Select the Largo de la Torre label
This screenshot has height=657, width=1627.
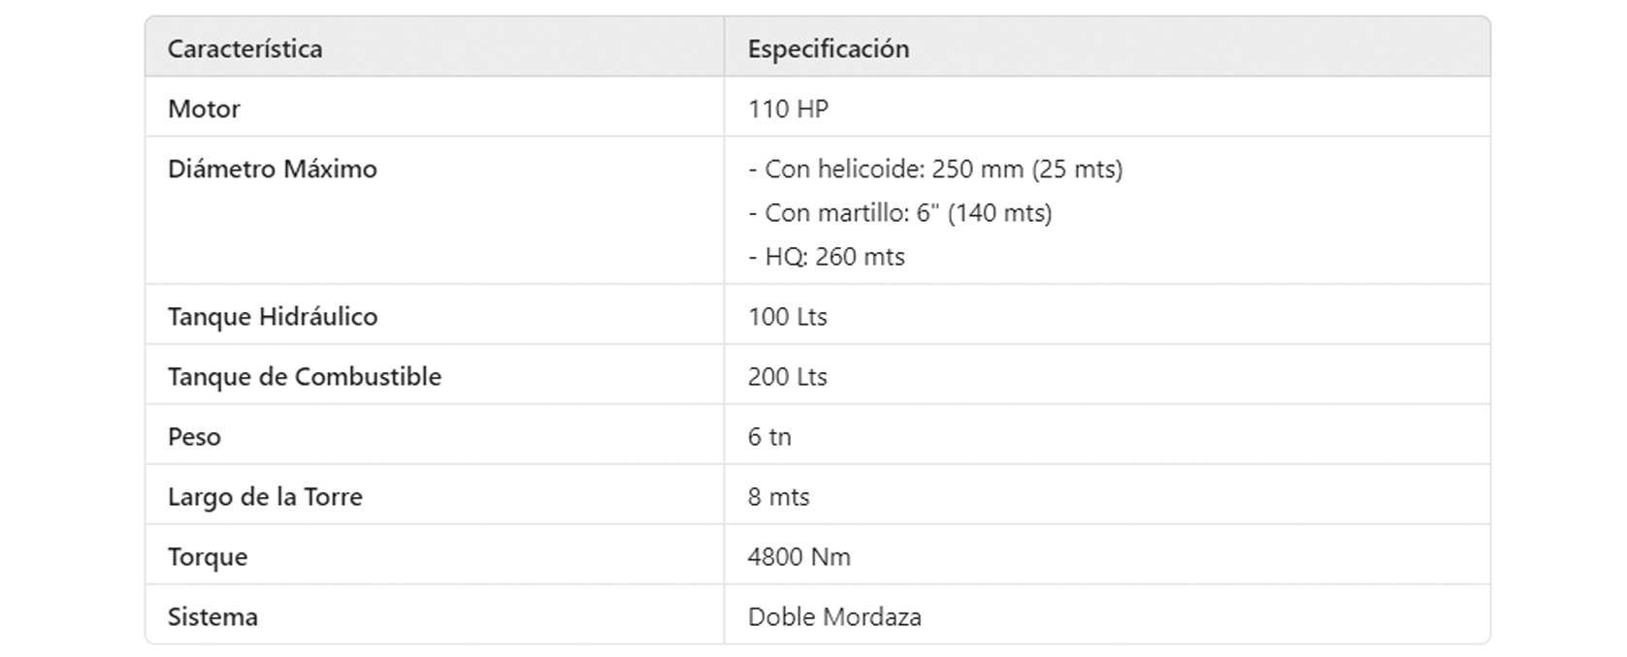(x=265, y=497)
